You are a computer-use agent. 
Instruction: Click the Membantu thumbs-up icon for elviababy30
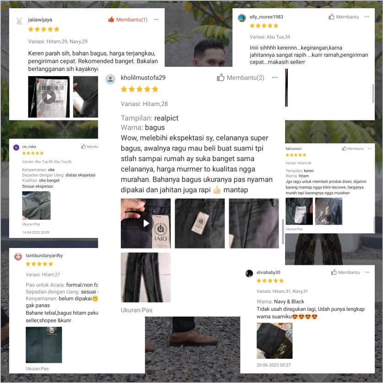tap(334, 272)
